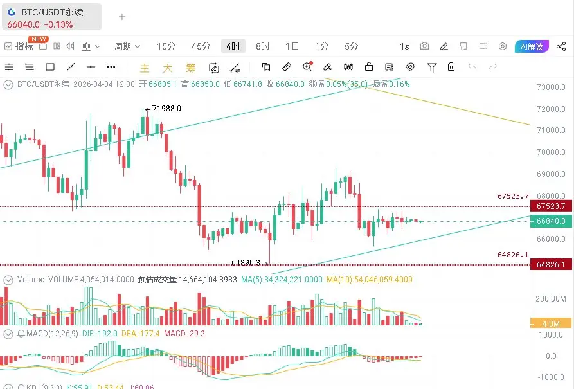The image size is (574, 389).
Task: Collapse the MACD indicator panel
Action: (8, 334)
